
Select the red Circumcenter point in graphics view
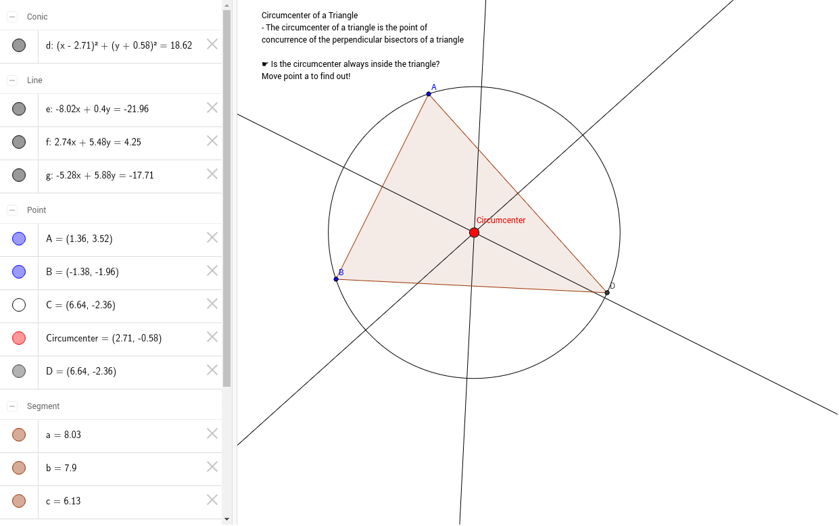click(x=474, y=232)
